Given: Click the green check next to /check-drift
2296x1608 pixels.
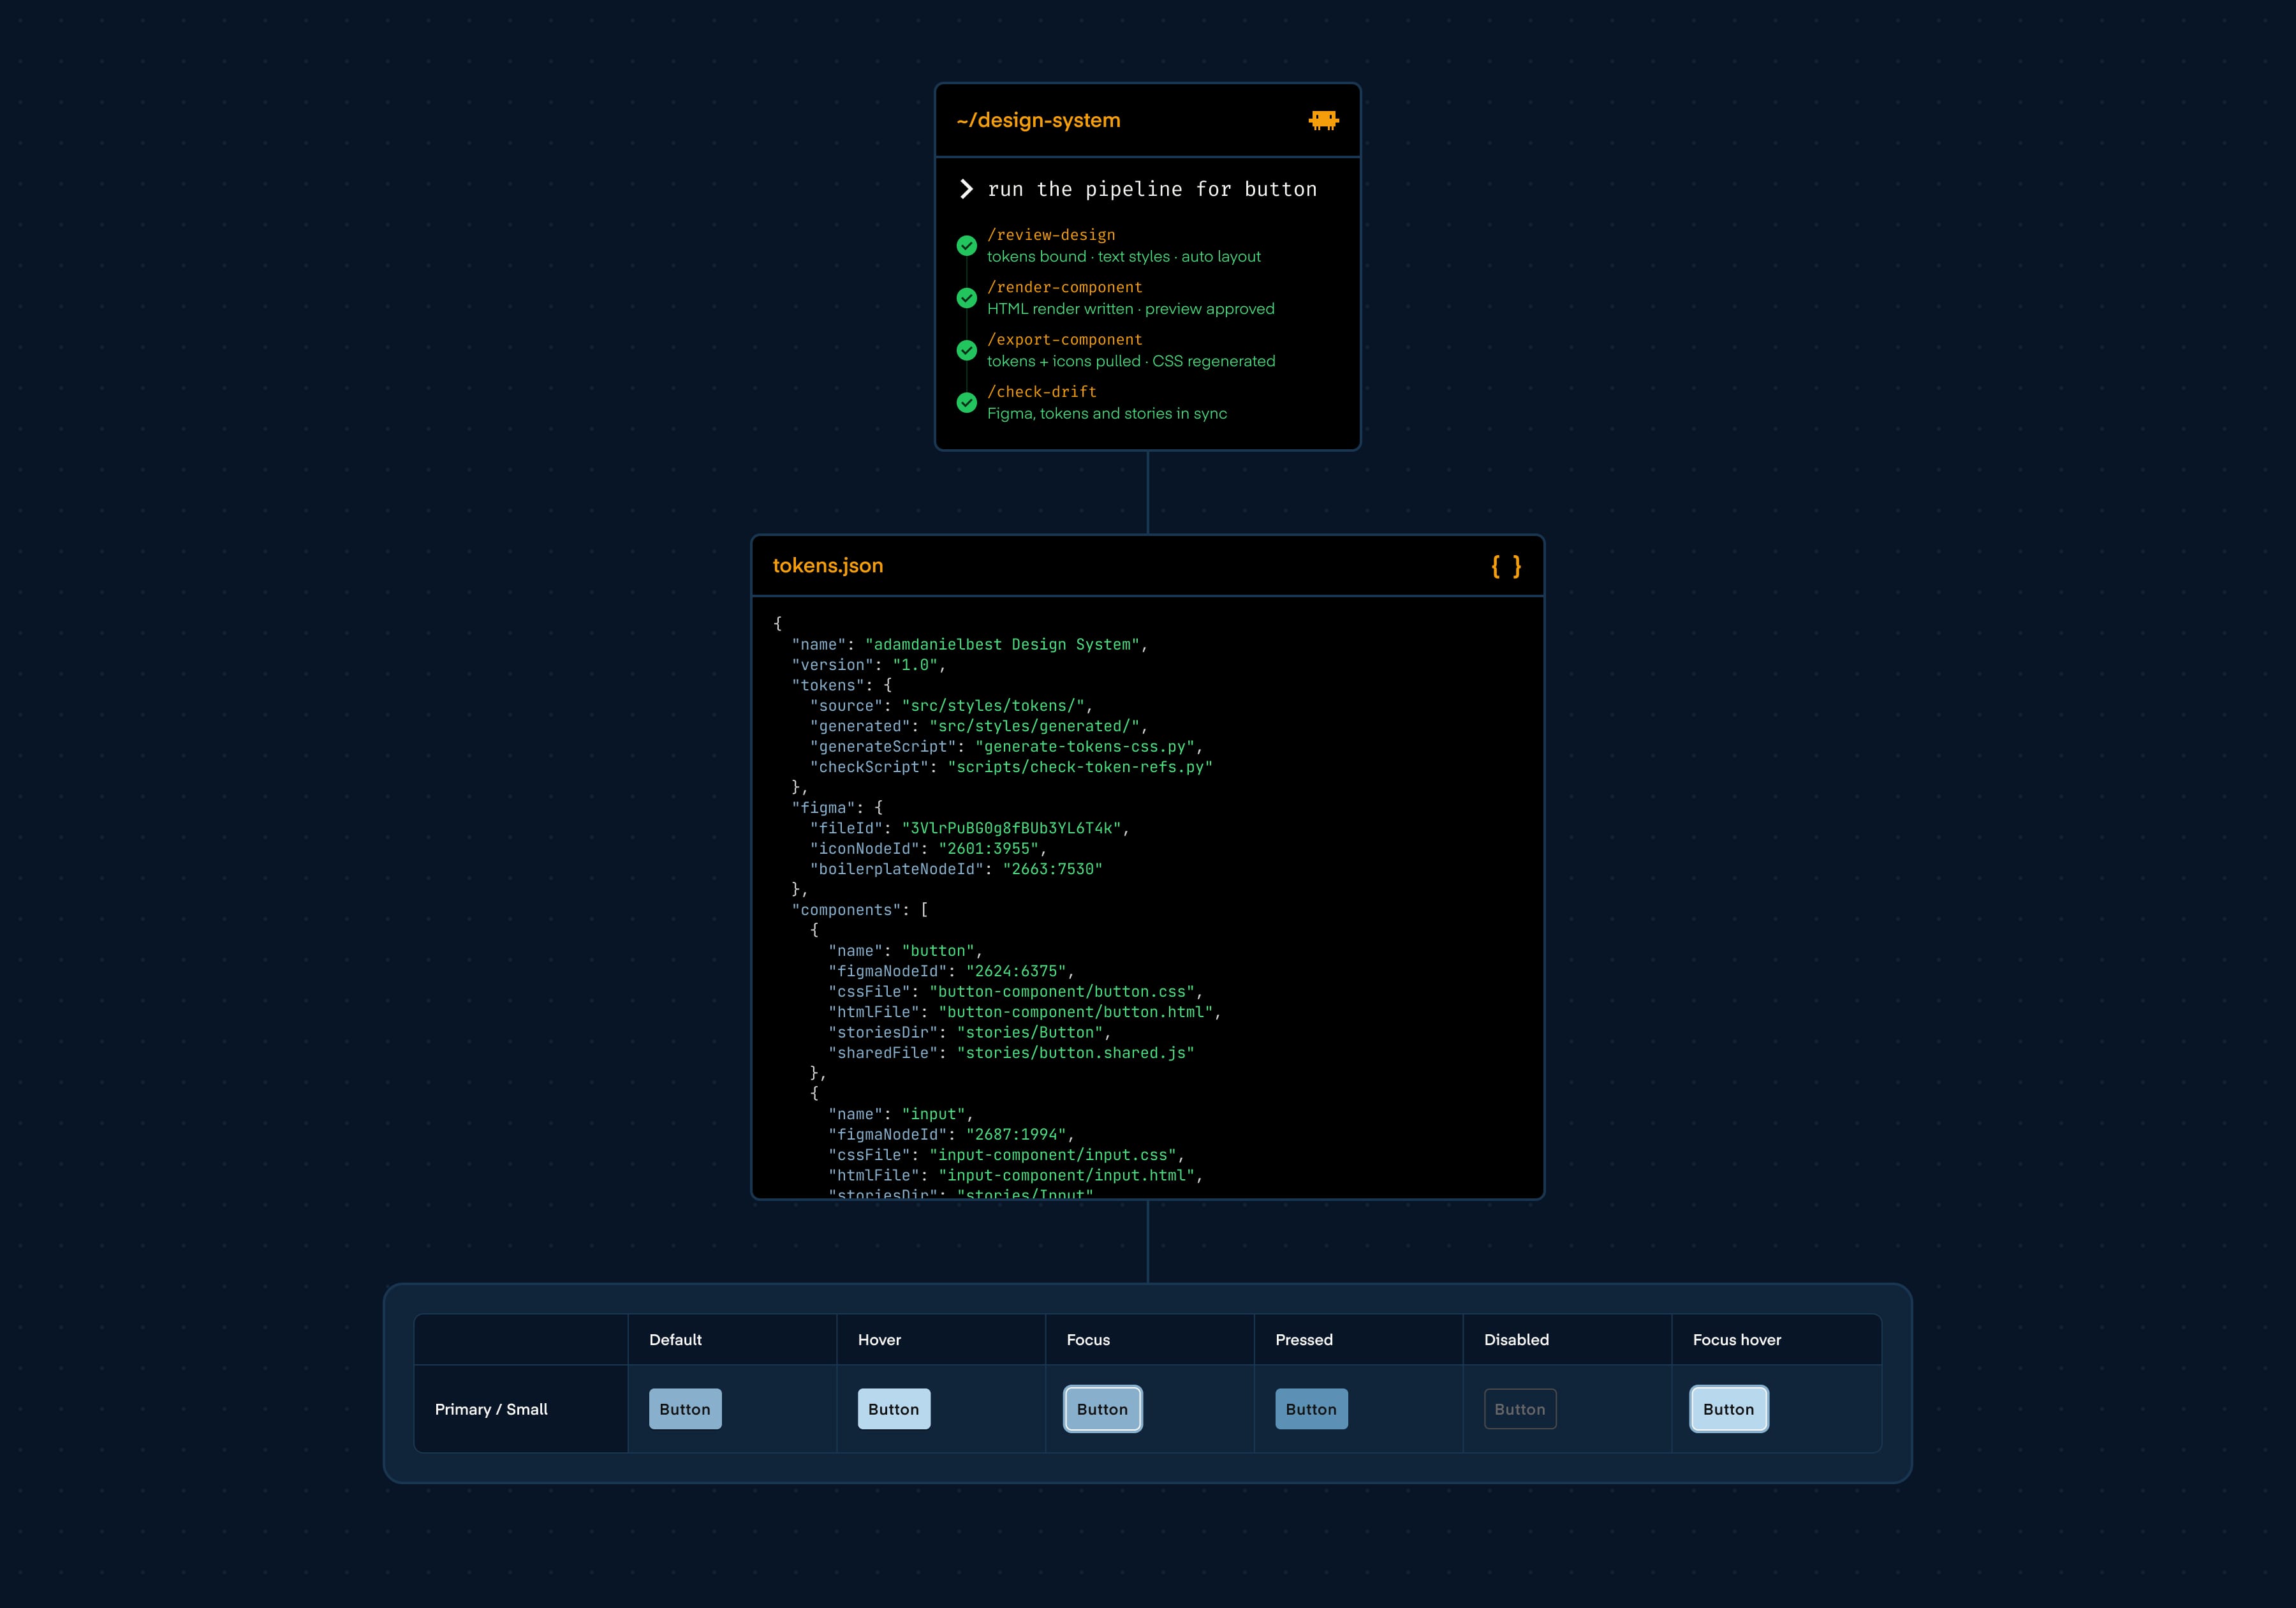Looking at the screenshot, I should coord(966,402).
